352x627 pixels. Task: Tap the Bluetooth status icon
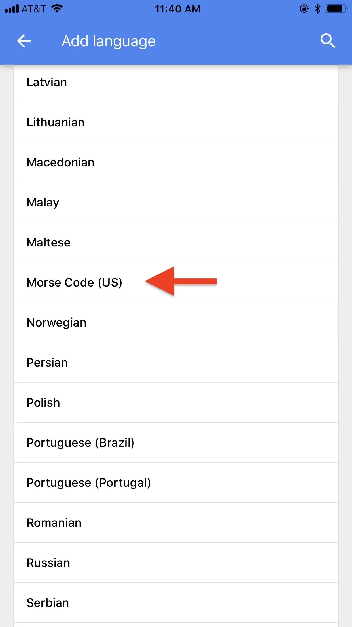point(317,9)
